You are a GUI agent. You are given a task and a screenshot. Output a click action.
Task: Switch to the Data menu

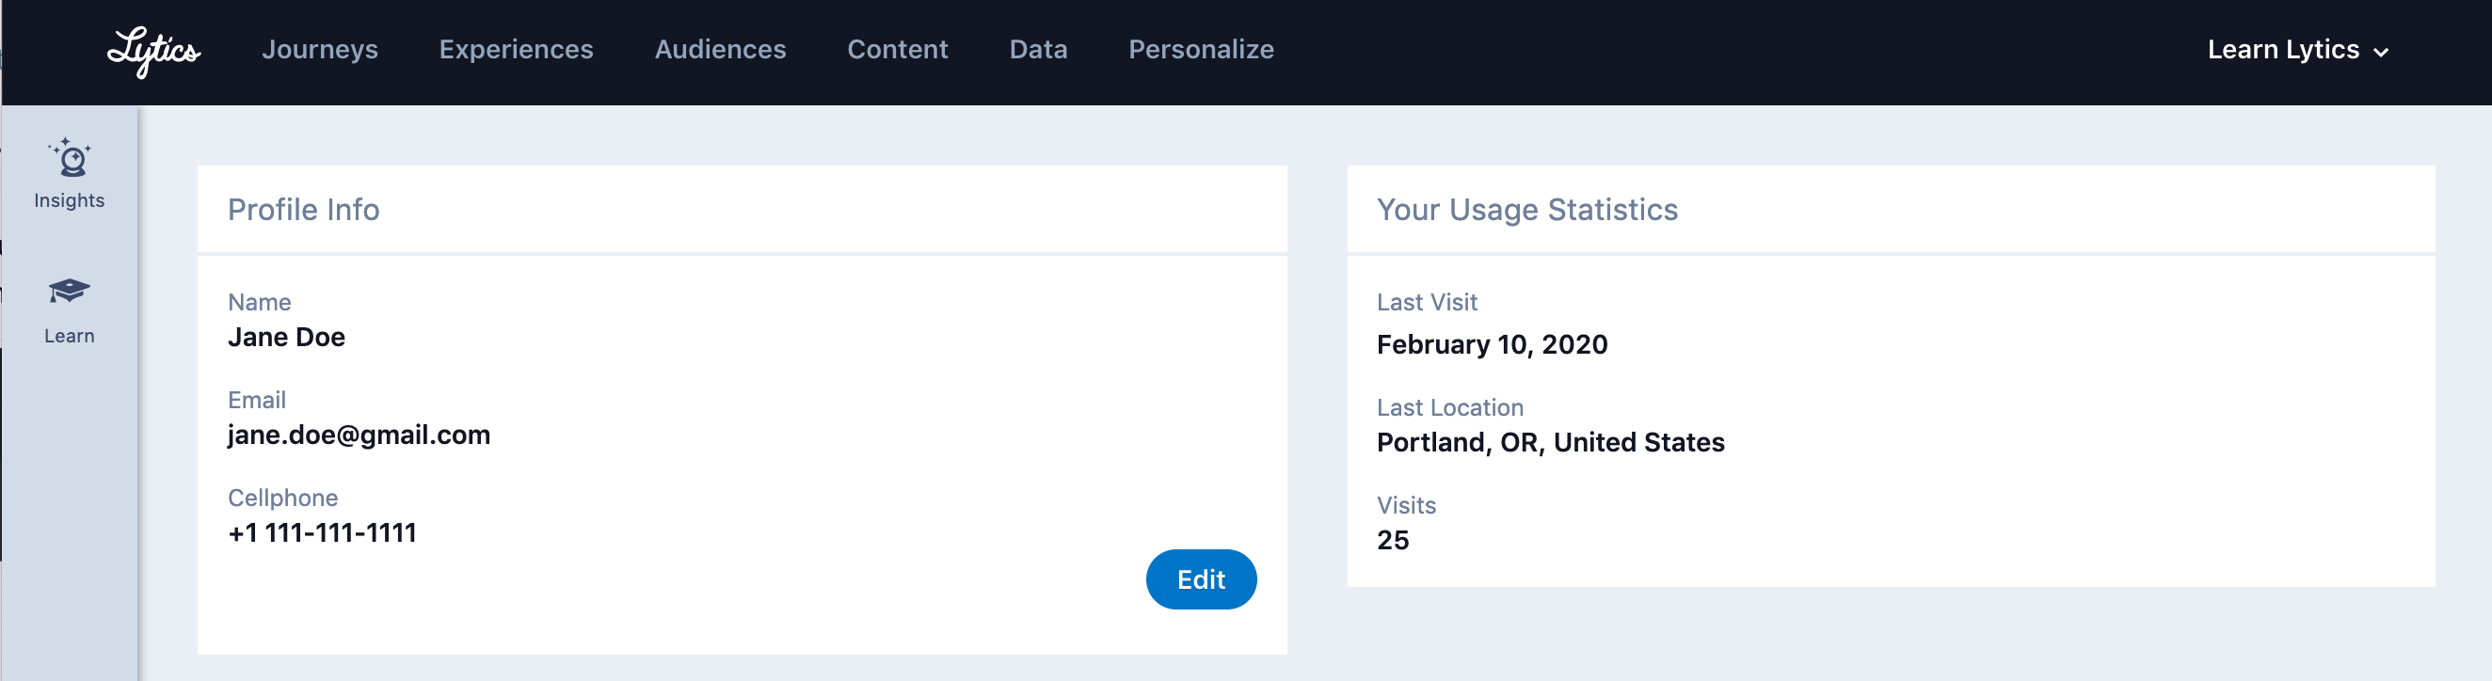click(x=1038, y=49)
